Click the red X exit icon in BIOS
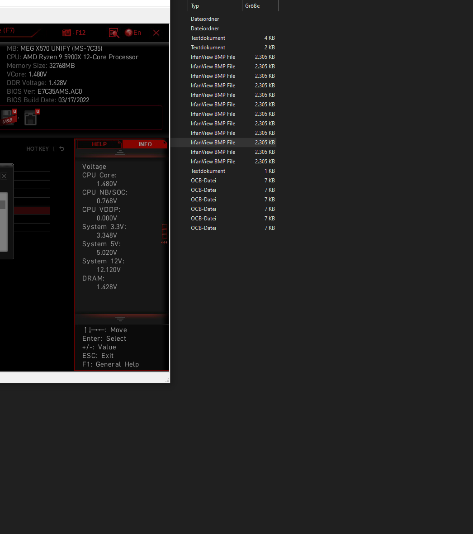 tap(156, 33)
